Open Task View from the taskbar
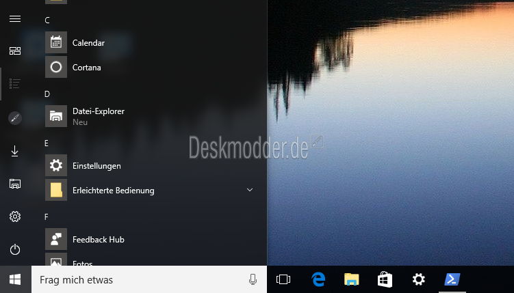The image size is (514, 293). (x=283, y=279)
